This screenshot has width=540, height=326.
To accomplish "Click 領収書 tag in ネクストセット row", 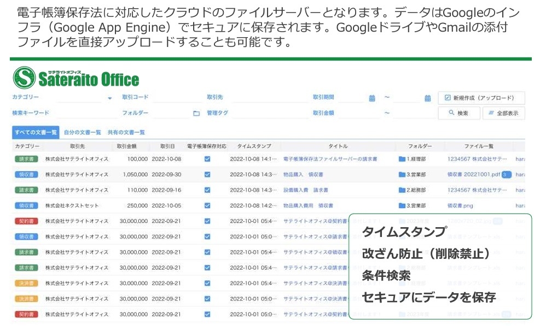I will pos(26,206).
